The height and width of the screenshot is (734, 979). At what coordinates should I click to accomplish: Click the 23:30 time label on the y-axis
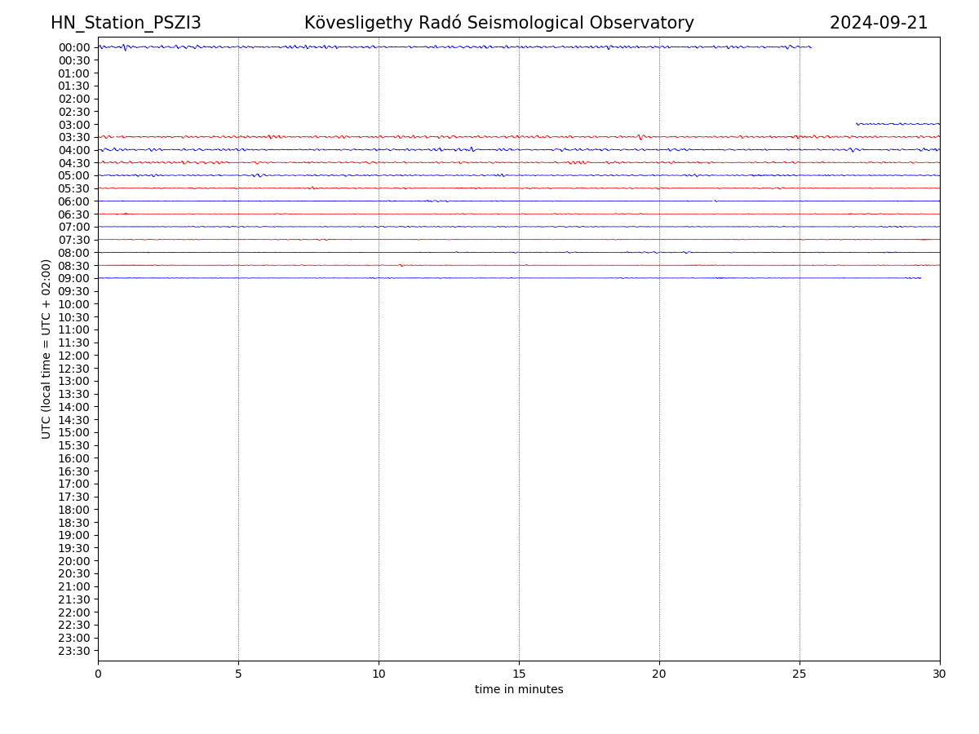coord(73,651)
